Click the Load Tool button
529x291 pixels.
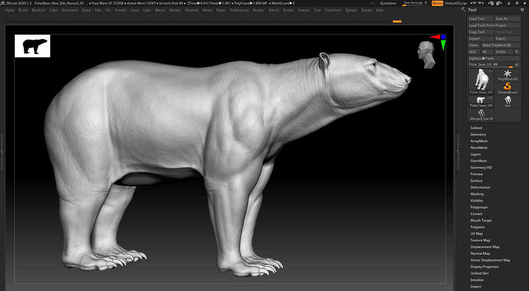[480, 19]
